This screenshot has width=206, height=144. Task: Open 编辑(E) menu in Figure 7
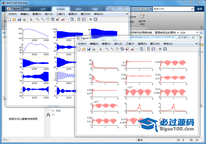point(94,44)
